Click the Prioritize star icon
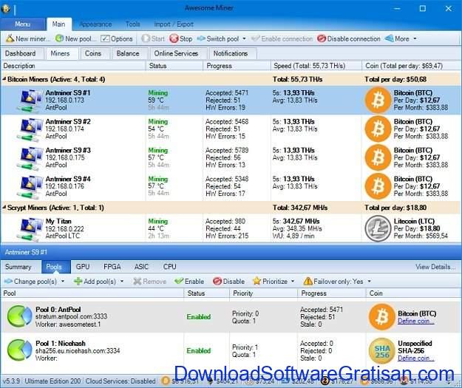The height and width of the screenshot is (388, 462). 257,282
